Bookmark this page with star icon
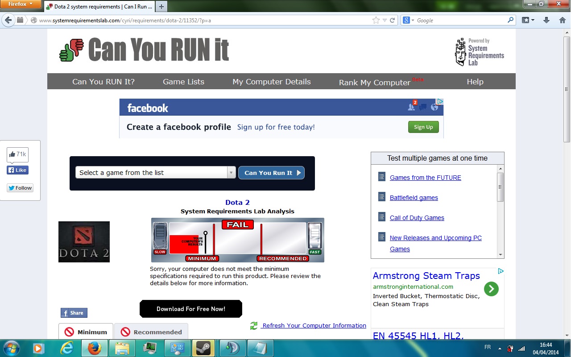The height and width of the screenshot is (357, 571). (x=376, y=20)
